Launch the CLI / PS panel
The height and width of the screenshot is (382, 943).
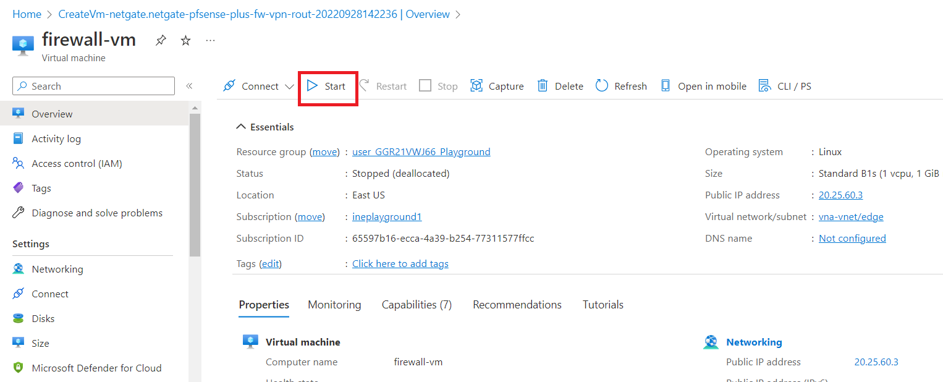click(x=785, y=87)
